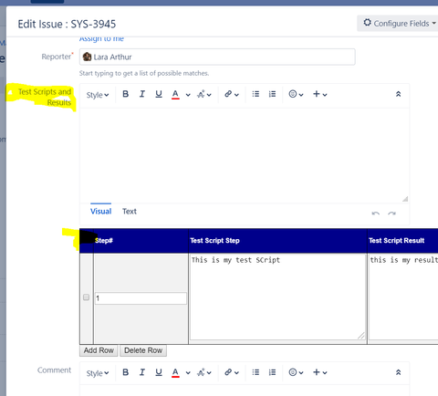Collapse Comment editor toolbar
Image resolution: width=438 pixels, height=396 pixels.
(x=398, y=372)
